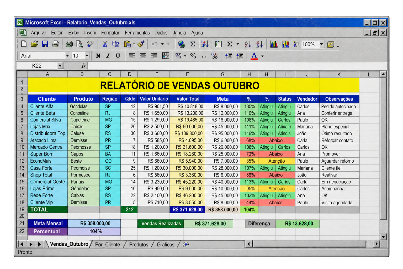Save the workbook with the floppy disk icon

45,44
